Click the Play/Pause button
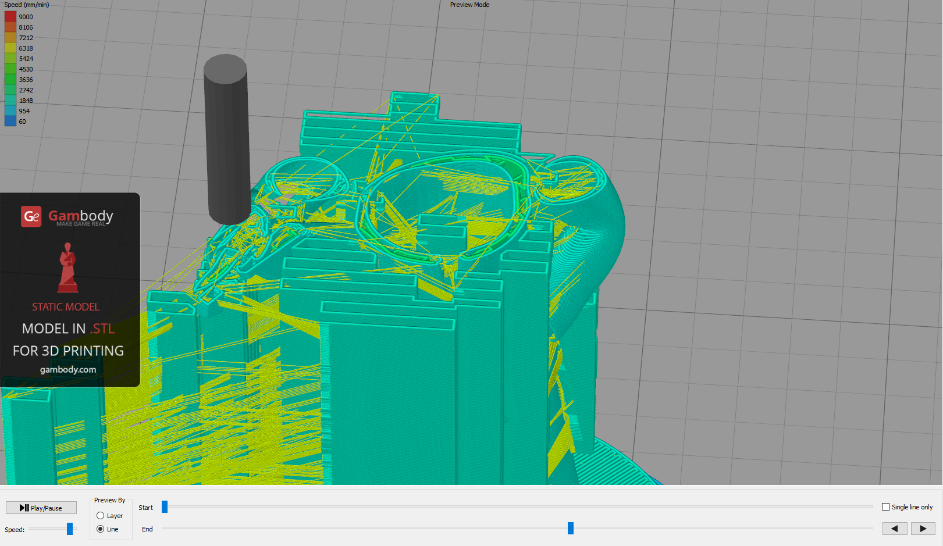Image resolution: width=943 pixels, height=546 pixels. point(41,508)
